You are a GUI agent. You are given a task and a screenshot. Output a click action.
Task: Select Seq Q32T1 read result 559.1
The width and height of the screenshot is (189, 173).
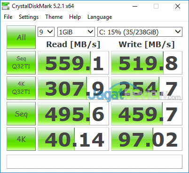point(73,63)
